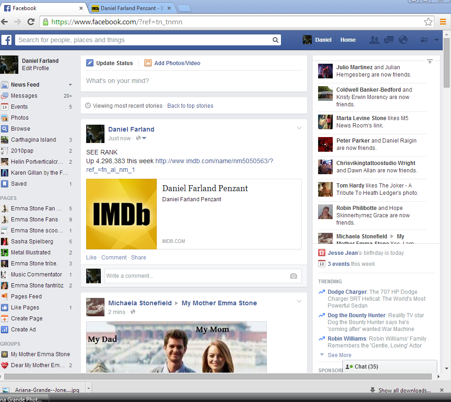Viewport: 451px width, 402px height.
Task: Click the Like Pages thumbs-up icon
Action: [4, 307]
